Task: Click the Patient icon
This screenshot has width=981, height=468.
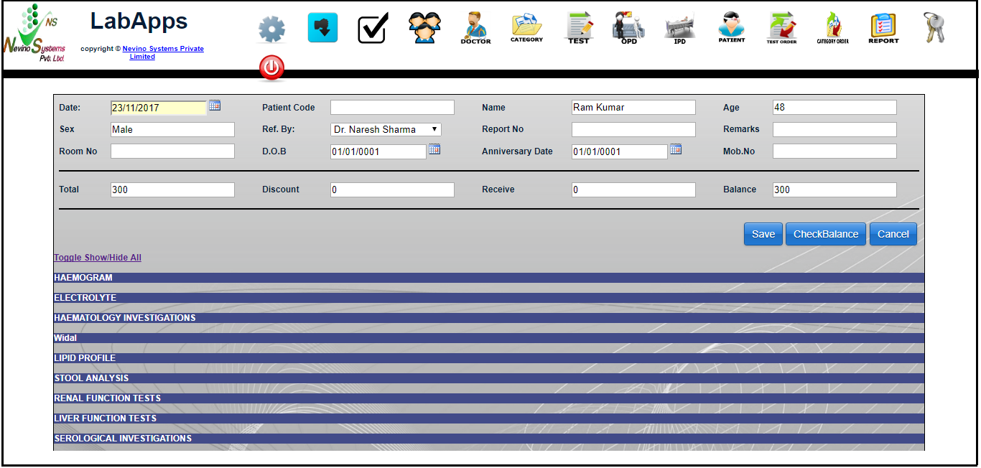Action: 731,28
